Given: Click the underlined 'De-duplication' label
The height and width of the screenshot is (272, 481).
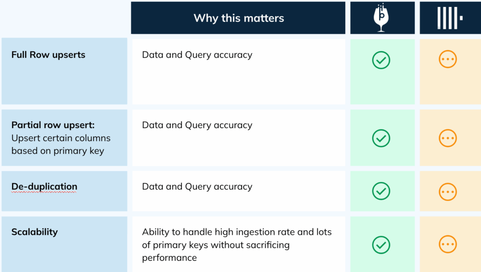Looking at the screenshot, I should pos(44,187).
